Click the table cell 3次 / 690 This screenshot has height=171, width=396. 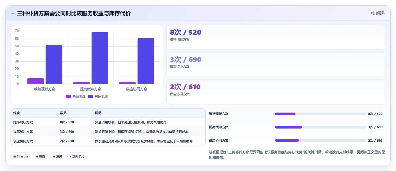(x=67, y=132)
